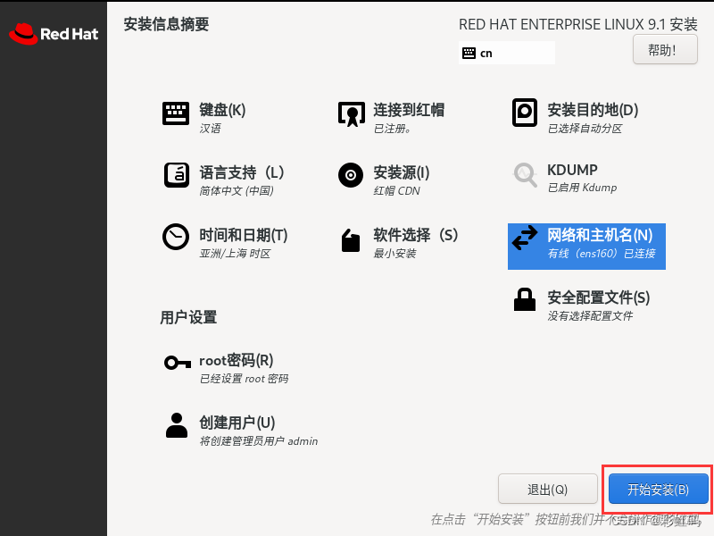Click the language support icon
The width and height of the screenshot is (714, 536).
point(176,175)
